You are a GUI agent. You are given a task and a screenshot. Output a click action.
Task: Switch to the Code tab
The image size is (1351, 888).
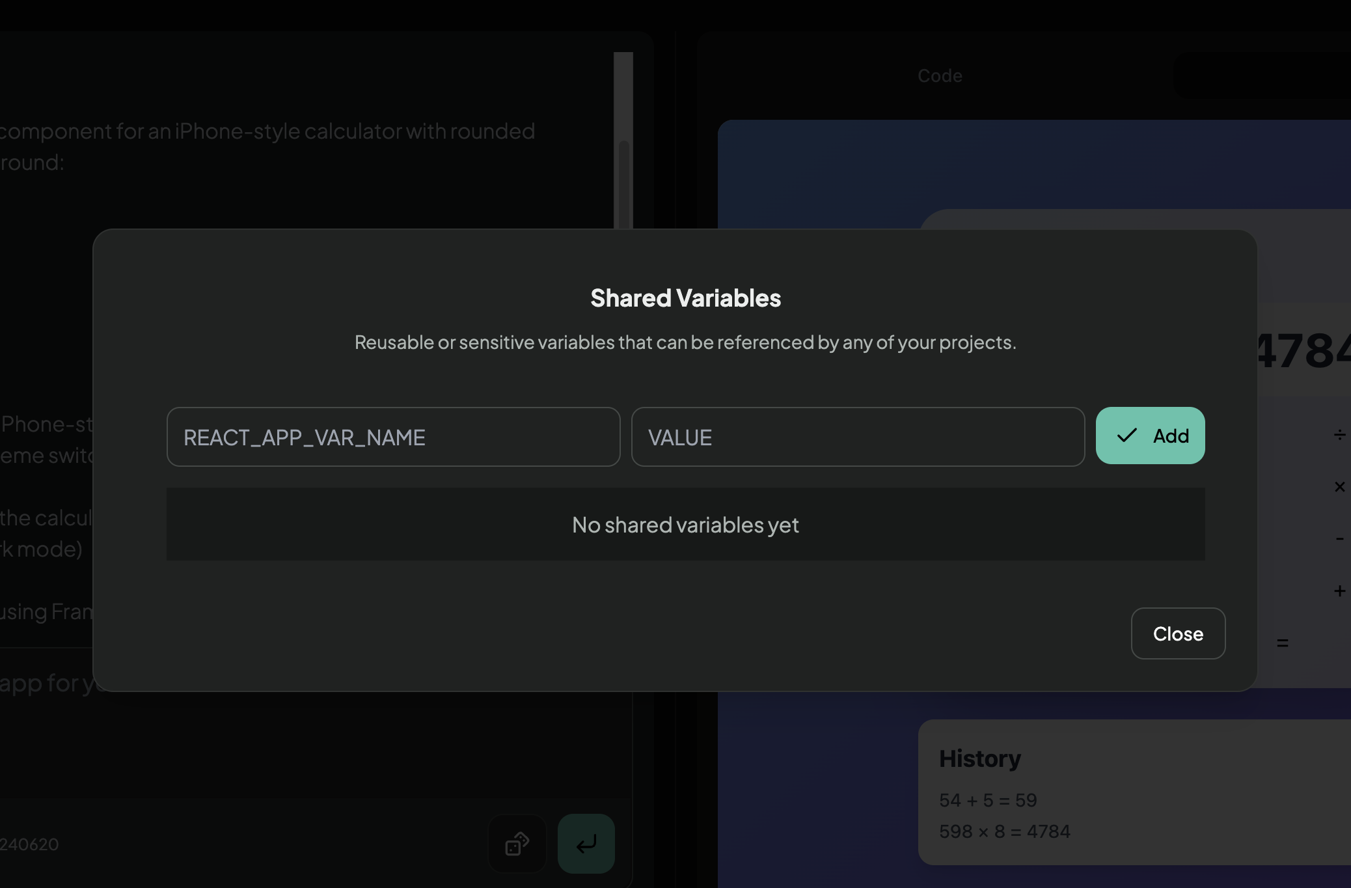(940, 76)
